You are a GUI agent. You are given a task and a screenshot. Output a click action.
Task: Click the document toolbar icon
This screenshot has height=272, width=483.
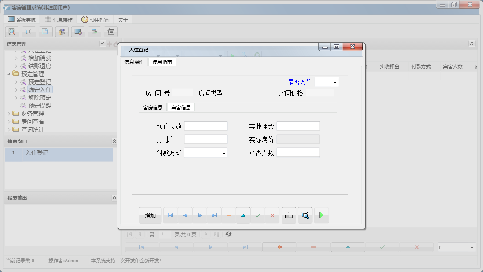[x=45, y=32]
